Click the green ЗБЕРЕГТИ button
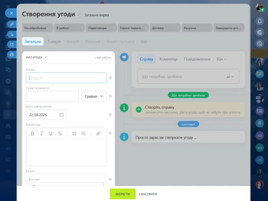Viewport: 268px width, 201px height. [123, 194]
